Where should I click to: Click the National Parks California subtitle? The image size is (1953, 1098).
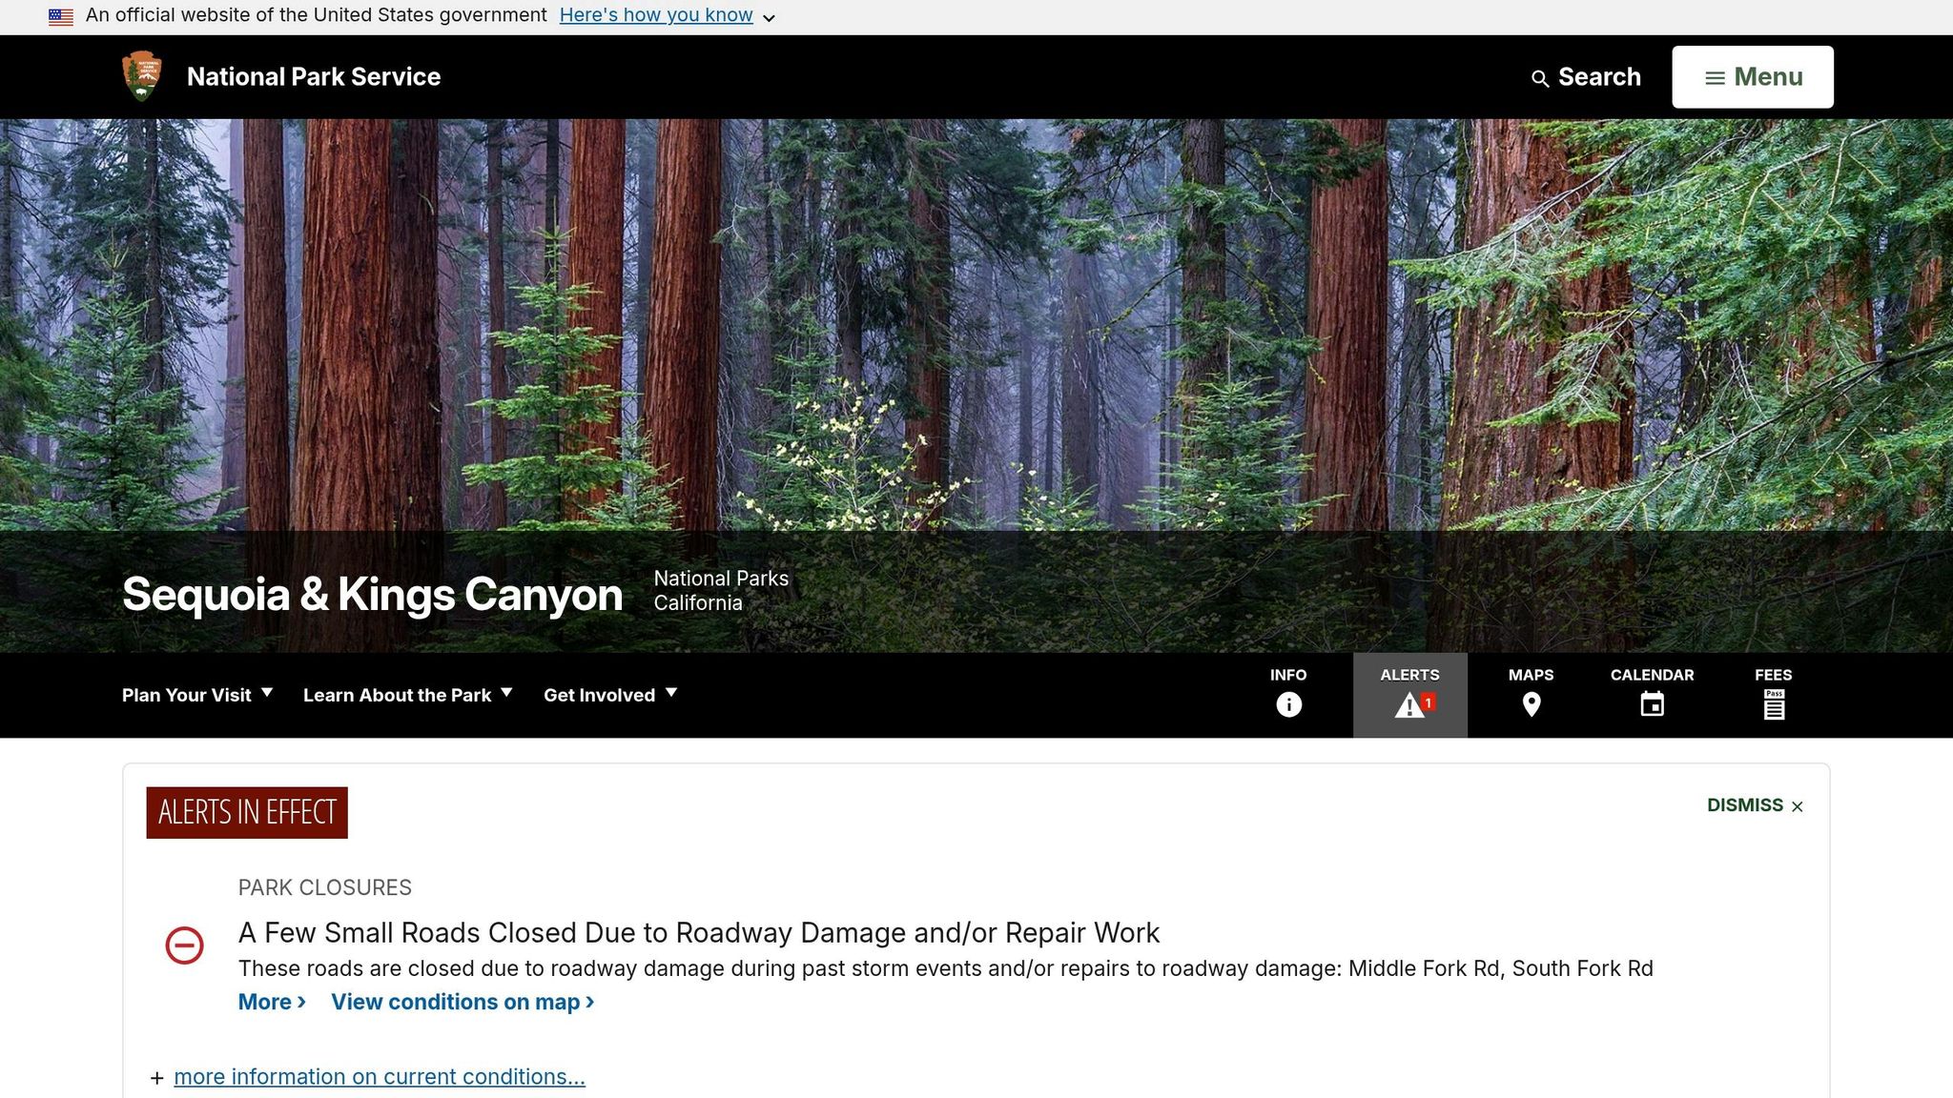(x=721, y=591)
